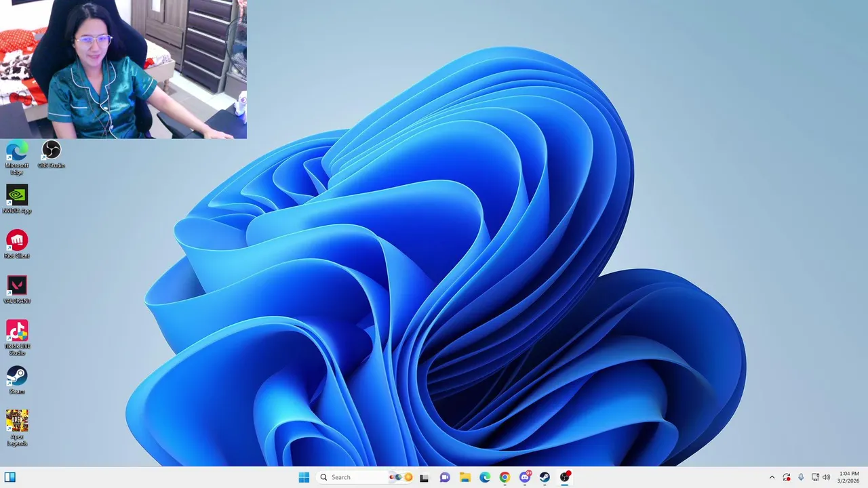Switch to OBS Studio on the taskbar
868x488 pixels.
pos(565,477)
